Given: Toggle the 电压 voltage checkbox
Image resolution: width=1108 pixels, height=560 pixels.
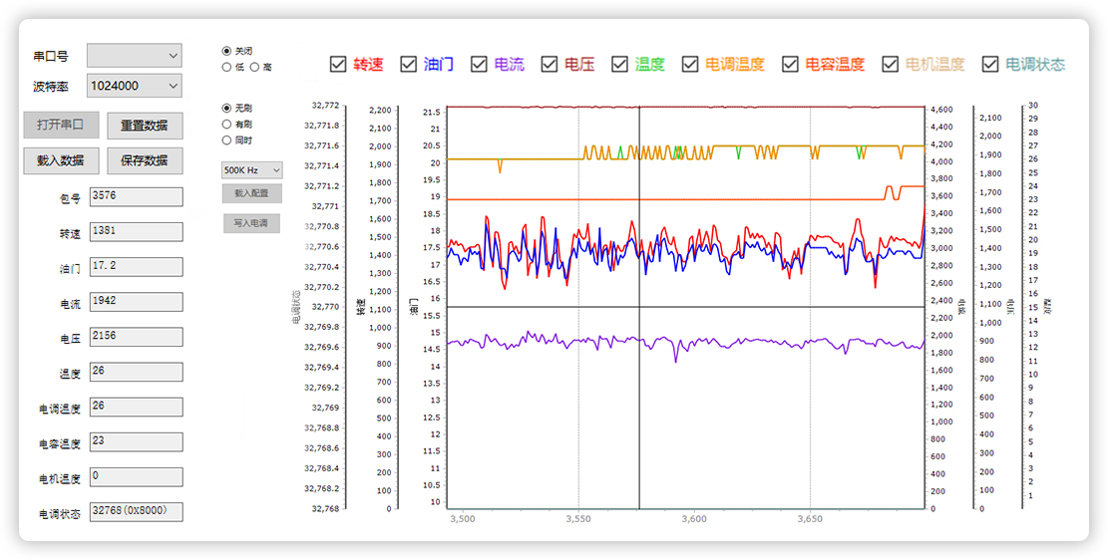Looking at the screenshot, I should point(550,65).
